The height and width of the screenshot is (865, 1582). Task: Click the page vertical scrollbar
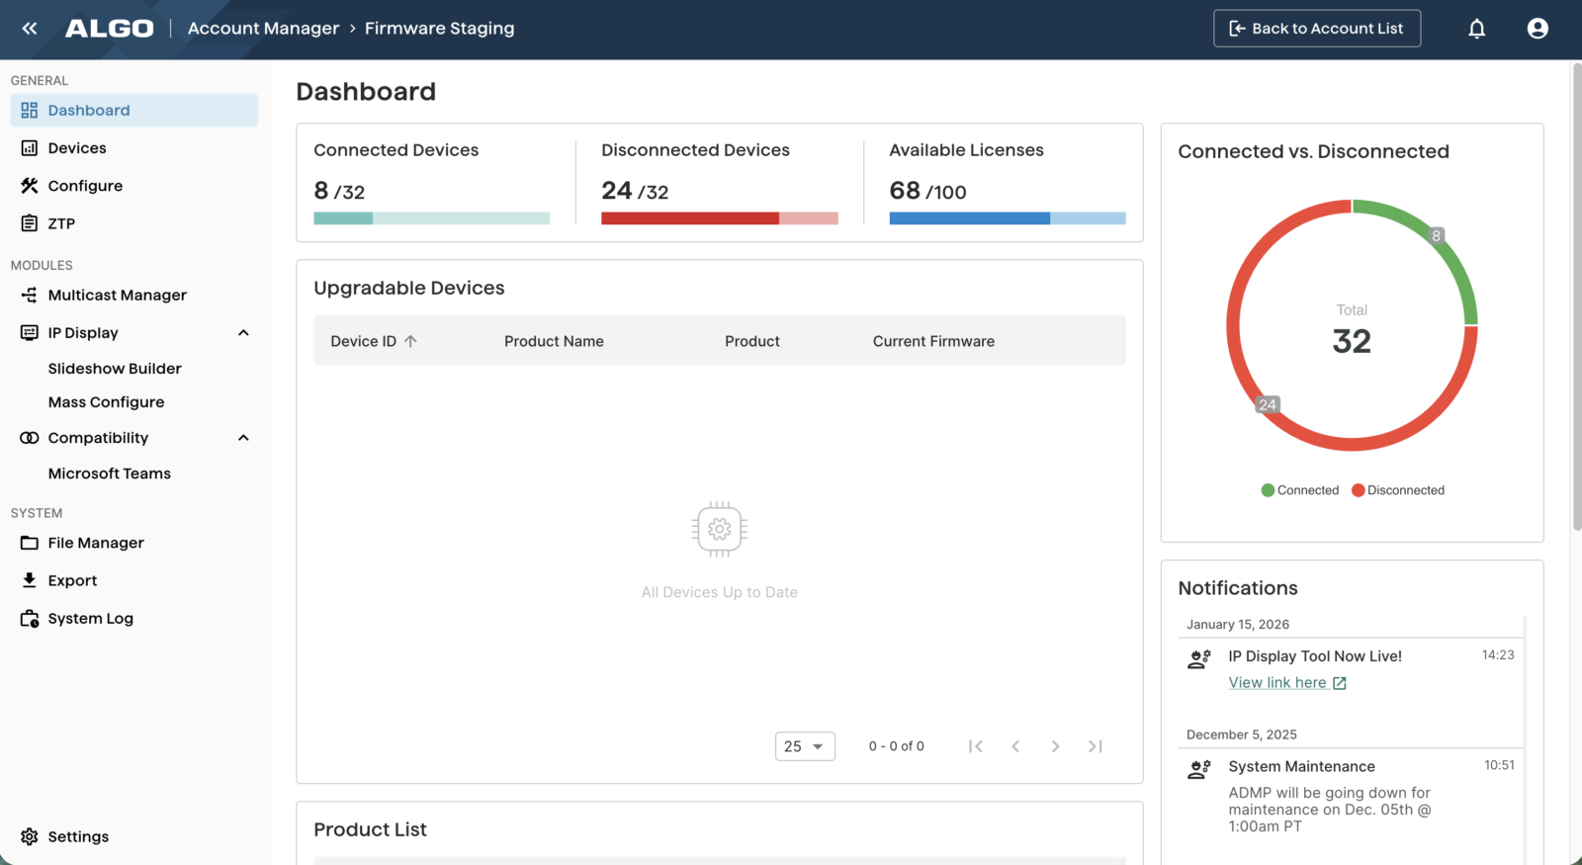click(x=1576, y=297)
